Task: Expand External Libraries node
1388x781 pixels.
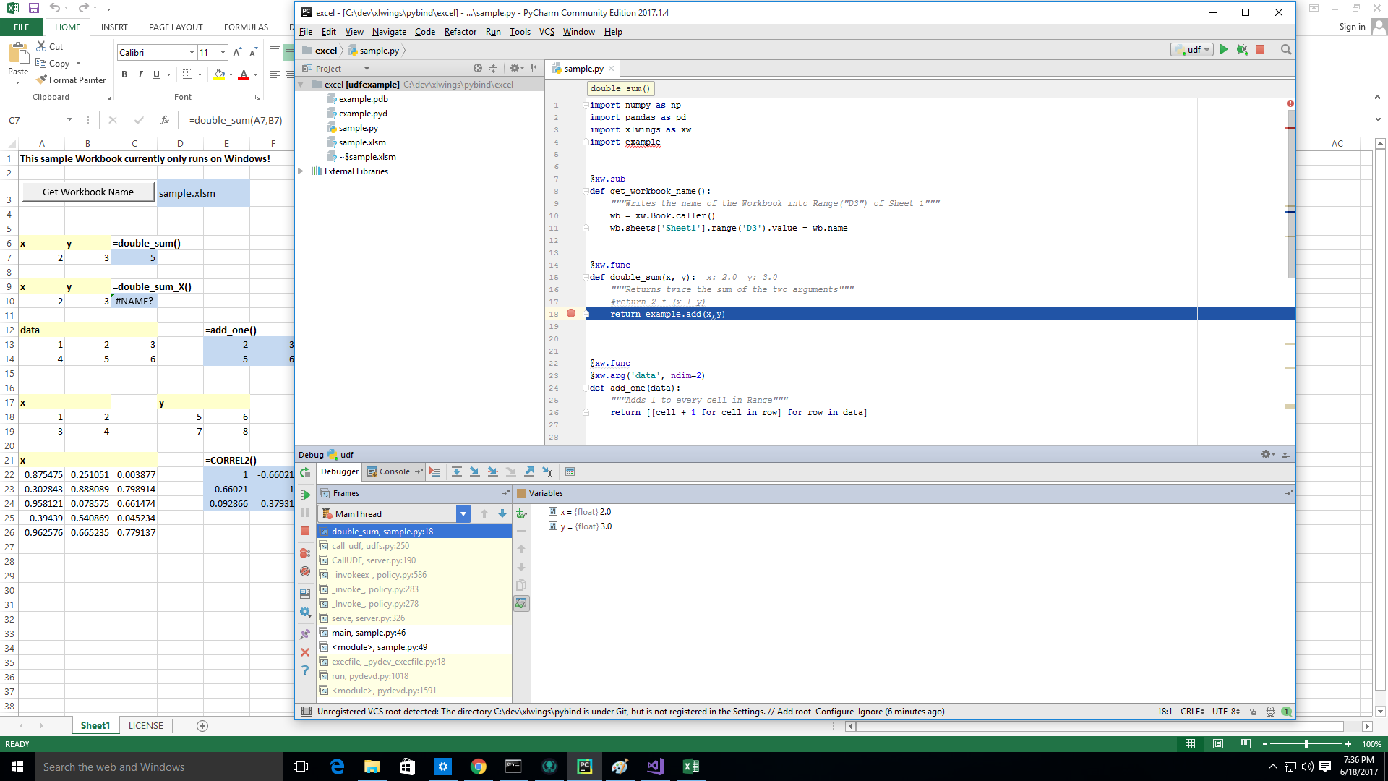Action: click(301, 171)
